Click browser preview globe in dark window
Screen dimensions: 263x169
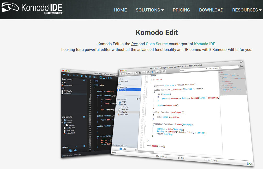point(95,77)
